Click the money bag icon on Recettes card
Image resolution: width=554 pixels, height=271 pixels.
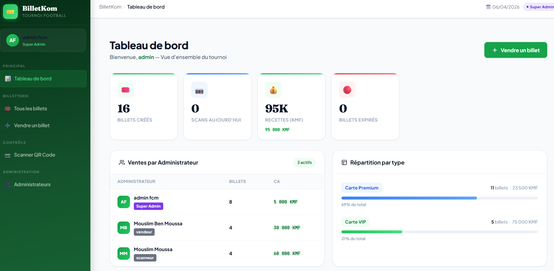pyautogui.click(x=273, y=90)
